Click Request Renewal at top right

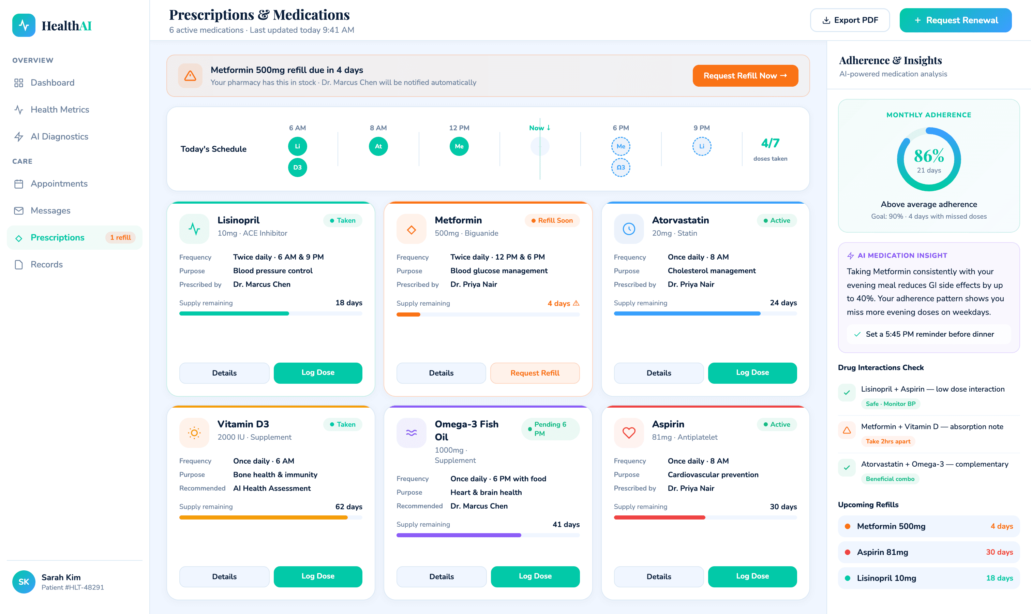955,20
